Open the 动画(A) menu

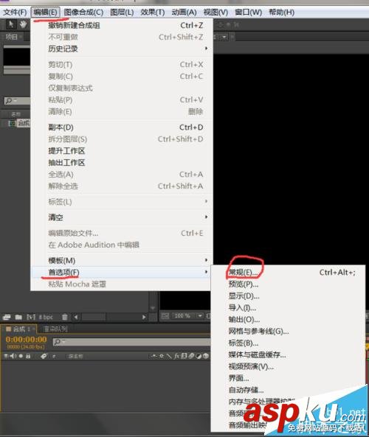[x=184, y=13]
